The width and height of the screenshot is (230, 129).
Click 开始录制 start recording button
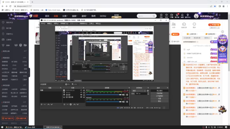point(160,93)
